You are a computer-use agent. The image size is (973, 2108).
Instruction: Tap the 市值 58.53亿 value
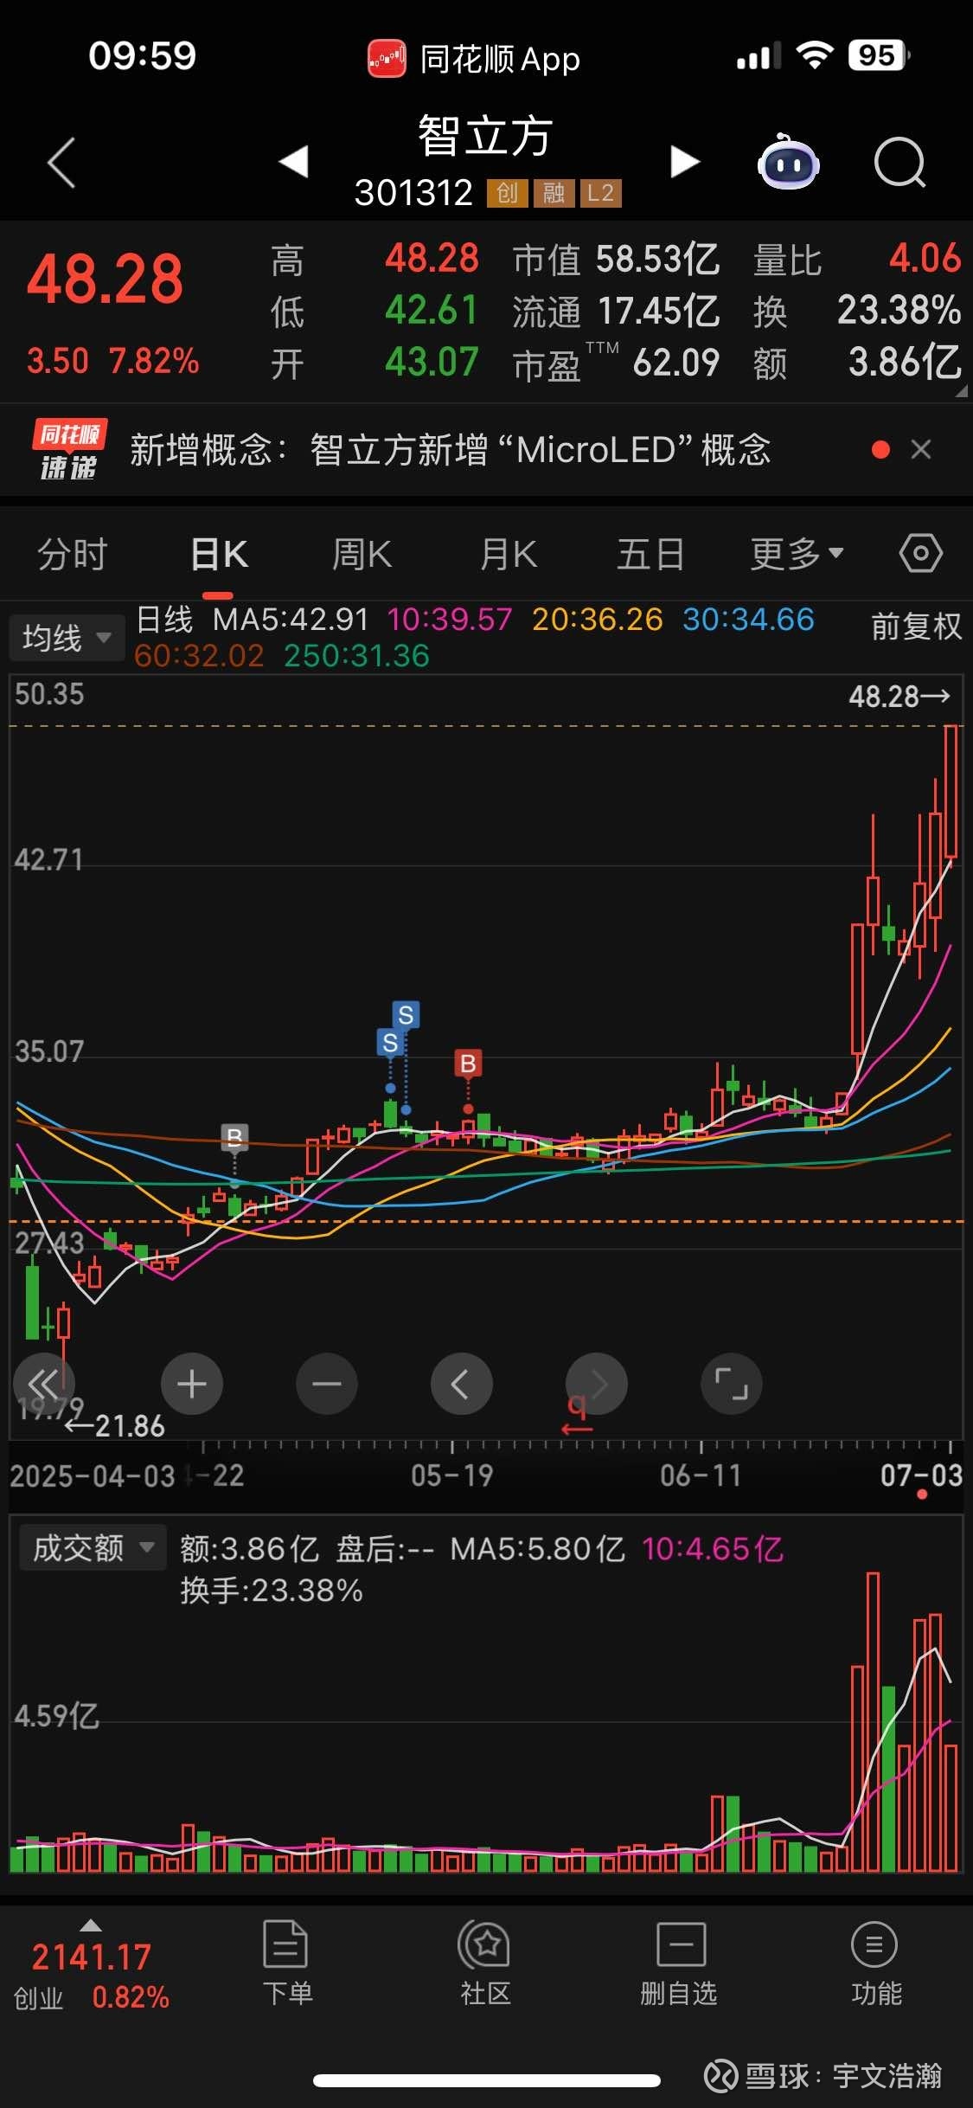coord(657,259)
